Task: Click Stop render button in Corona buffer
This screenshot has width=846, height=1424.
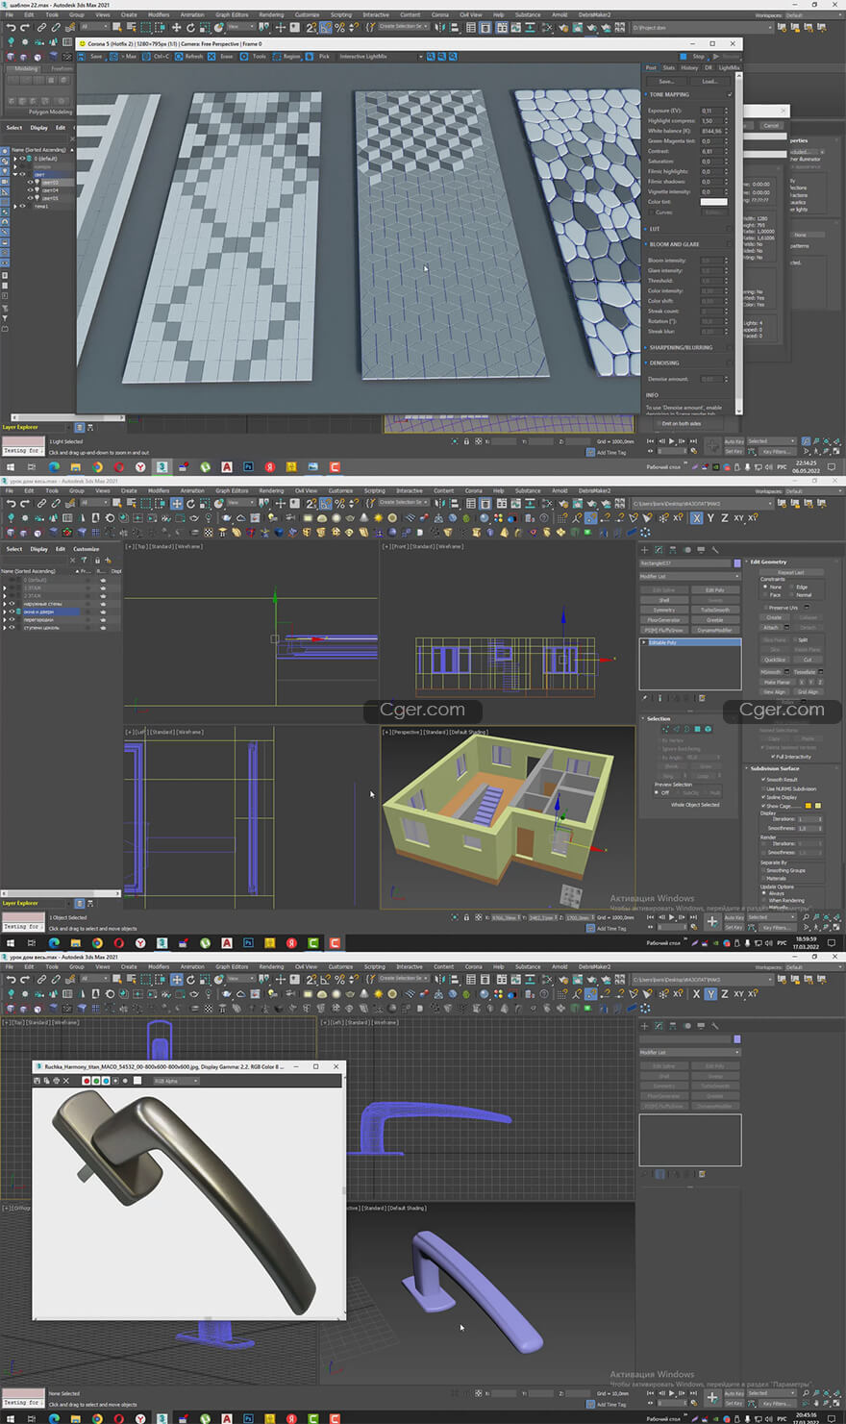Action: (x=696, y=56)
